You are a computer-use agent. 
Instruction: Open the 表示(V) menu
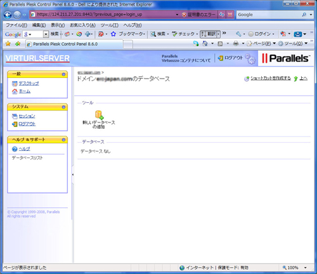(x=58, y=25)
